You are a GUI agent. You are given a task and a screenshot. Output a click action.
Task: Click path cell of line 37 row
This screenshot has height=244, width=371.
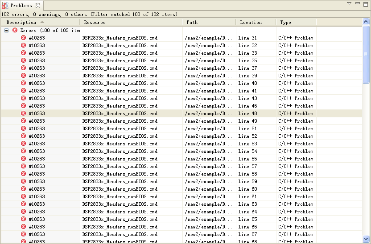[x=208, y=68]
